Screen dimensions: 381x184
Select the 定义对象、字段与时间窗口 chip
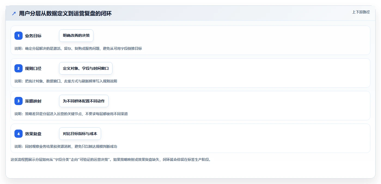click(86, 68)
